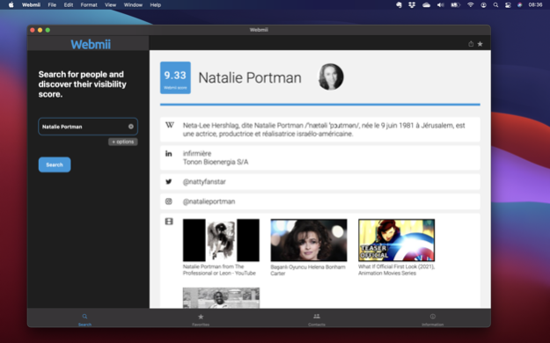550x343 pixels.
Task: Open the Helena Bonham Carter video thumbnail
Action: [x=309, y=240]
